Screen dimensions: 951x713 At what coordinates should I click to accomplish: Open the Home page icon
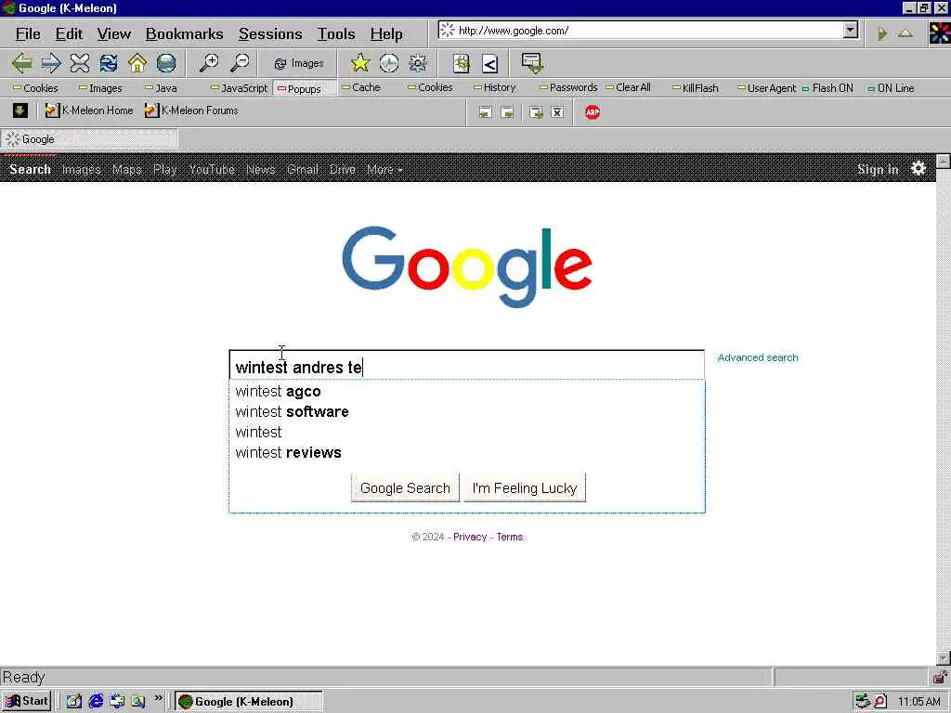[137, 63]
